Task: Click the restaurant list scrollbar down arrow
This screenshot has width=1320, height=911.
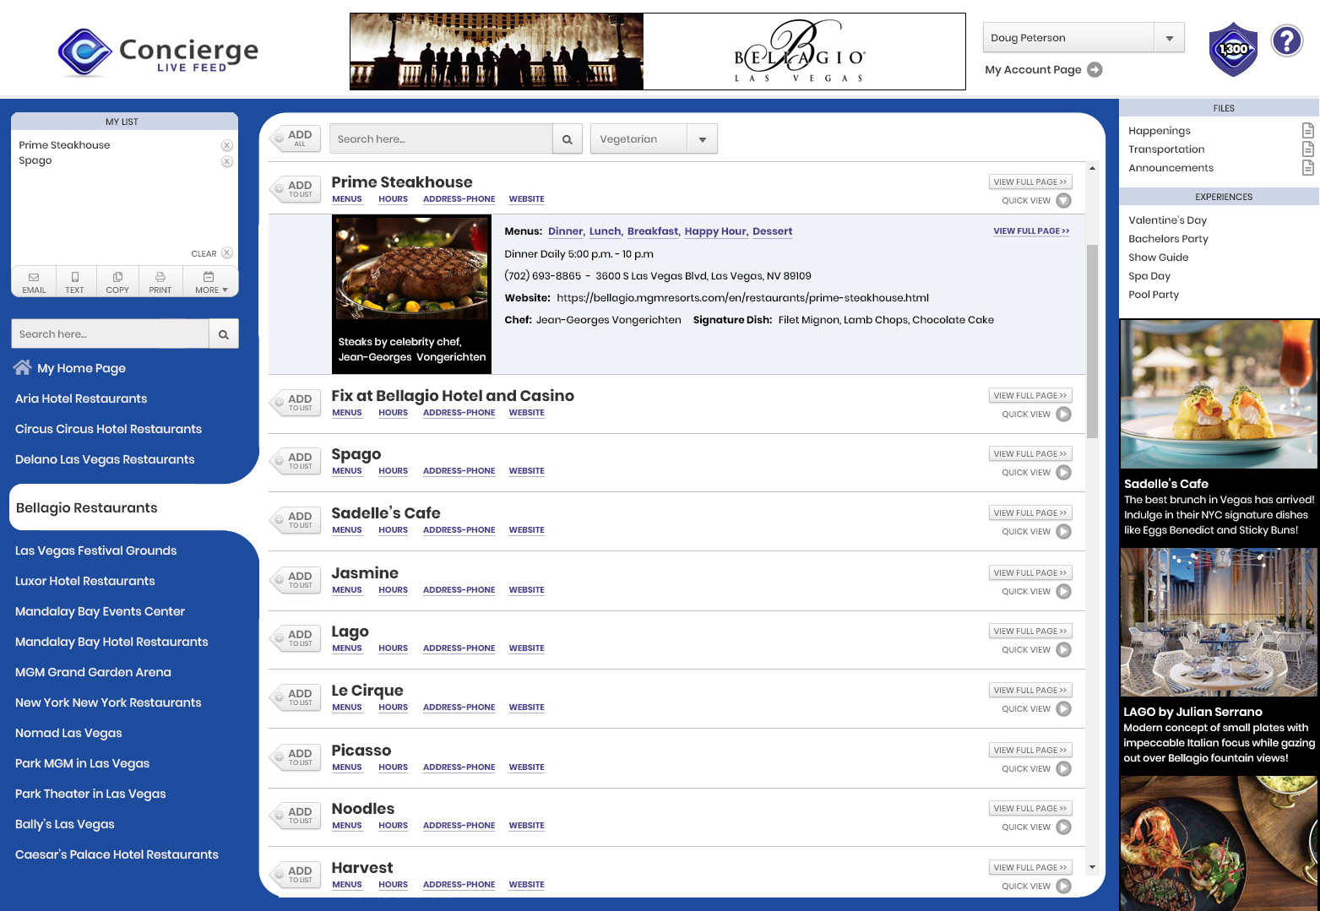Action: point(1092,867)
